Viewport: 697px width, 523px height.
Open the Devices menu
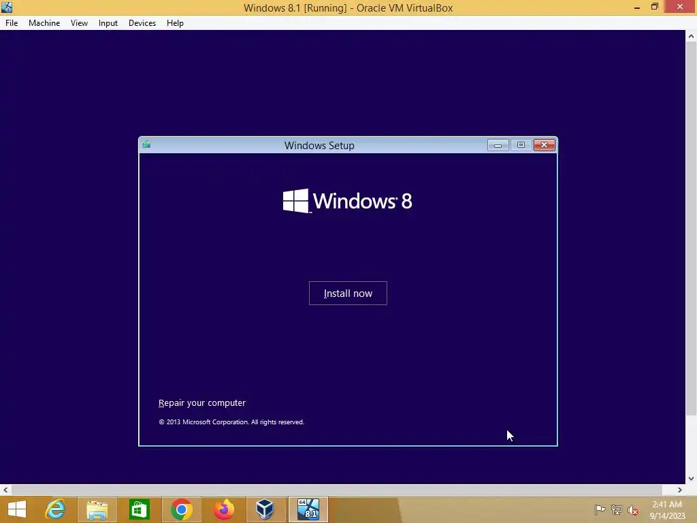click(x=142, y=23)
